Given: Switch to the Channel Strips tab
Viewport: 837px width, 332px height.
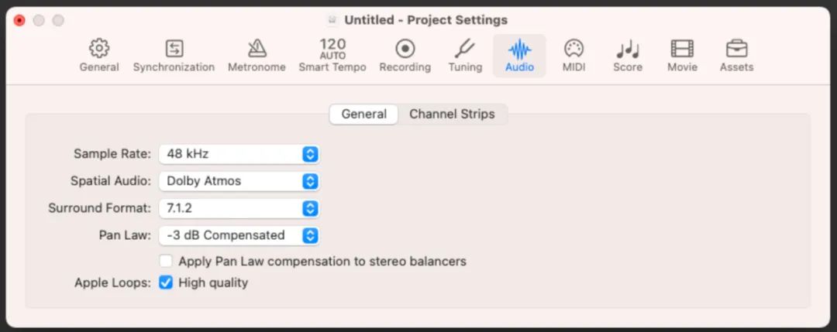Looking at the screenshot, I should click(452, 114).
